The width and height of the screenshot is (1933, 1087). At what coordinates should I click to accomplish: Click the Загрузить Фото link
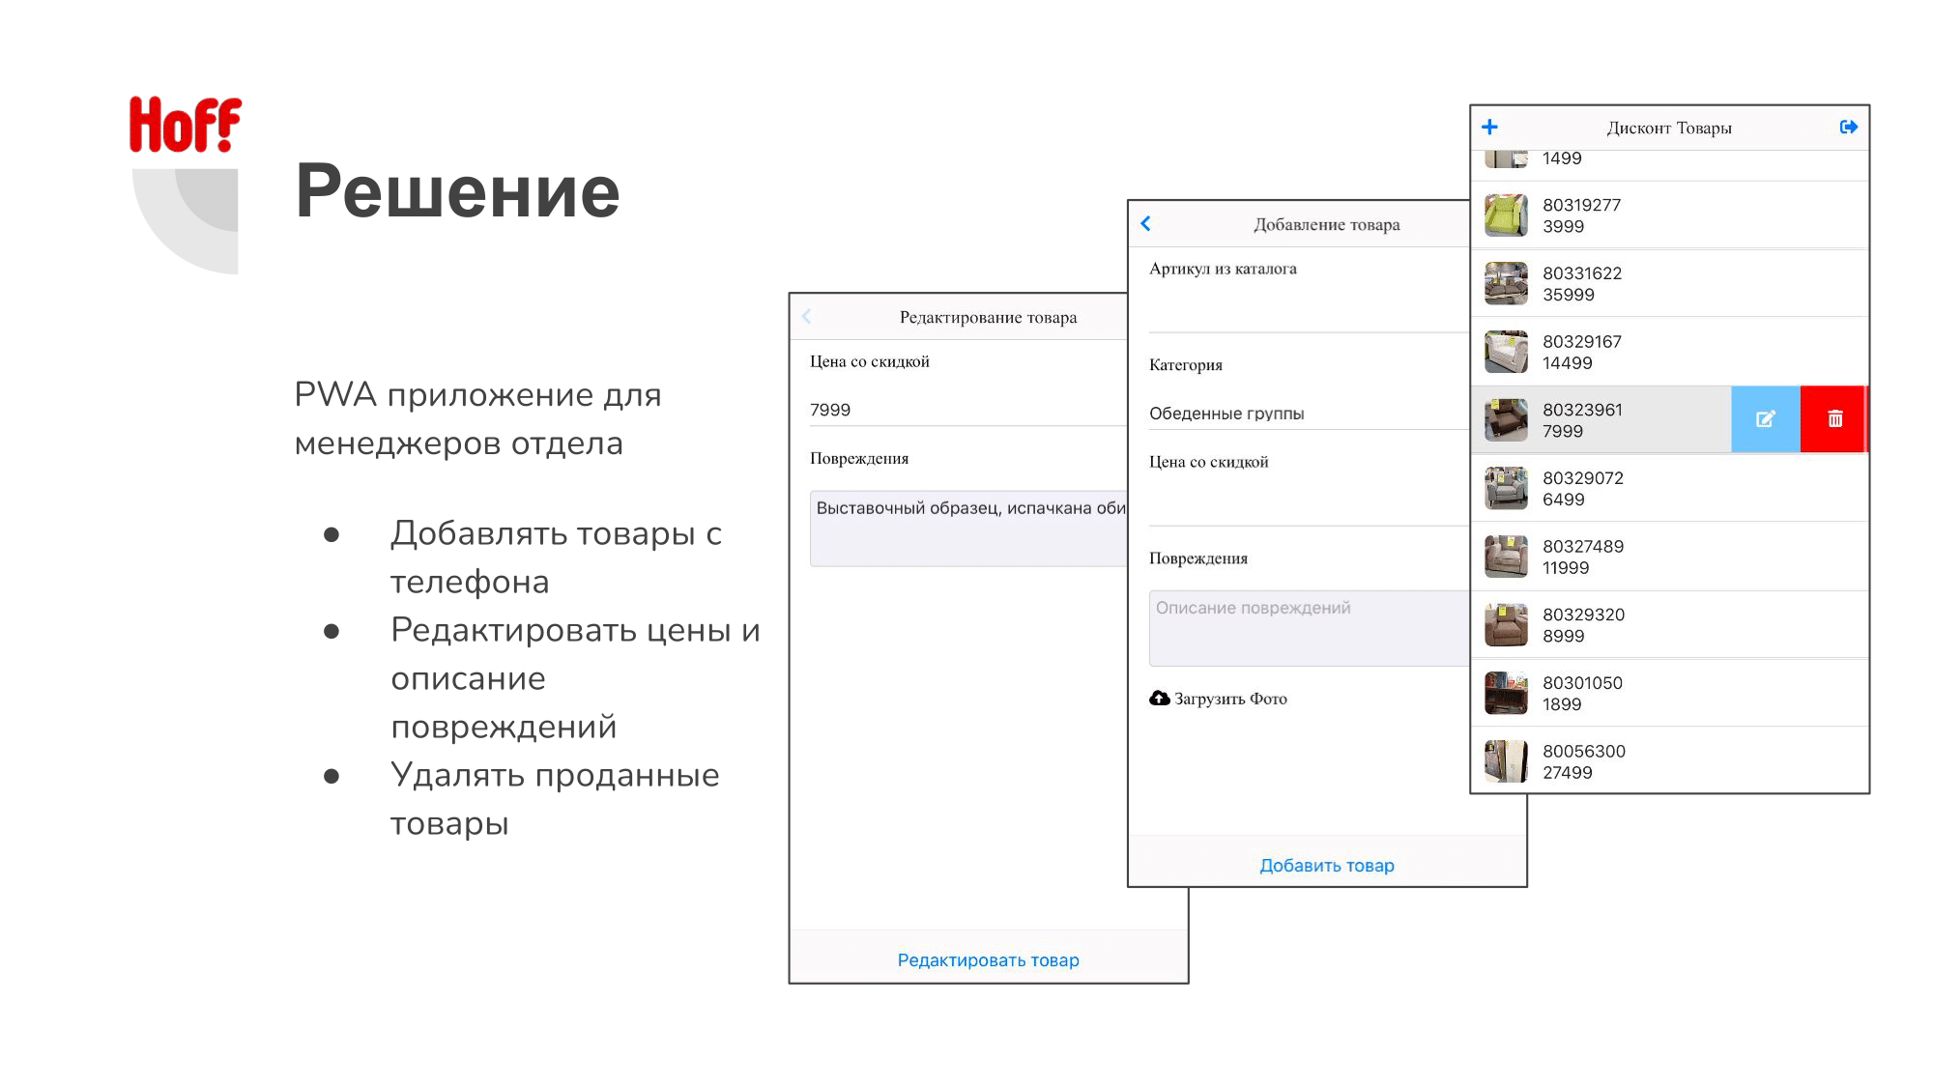point(1230,699)
